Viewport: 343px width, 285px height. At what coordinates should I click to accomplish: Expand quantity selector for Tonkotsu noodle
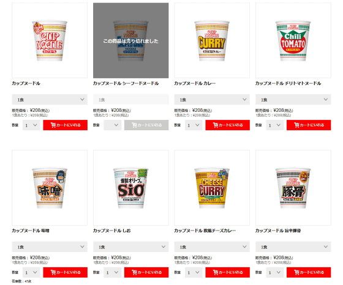click(275, 272)
